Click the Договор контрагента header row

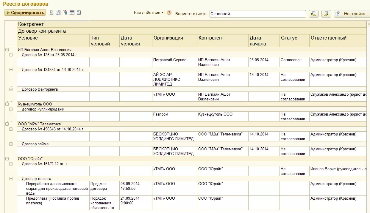click(192, 31)
